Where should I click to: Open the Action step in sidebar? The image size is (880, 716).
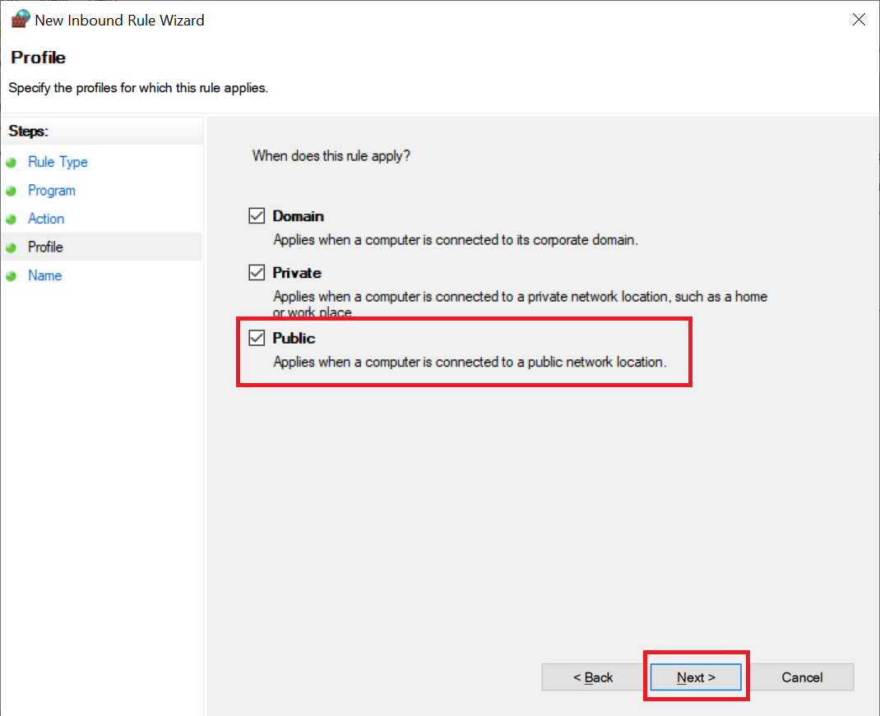tap(46, 219)
